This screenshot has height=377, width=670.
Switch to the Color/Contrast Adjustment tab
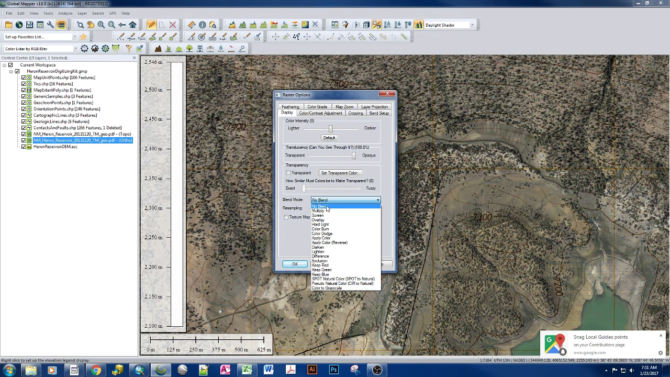[320, 113]
